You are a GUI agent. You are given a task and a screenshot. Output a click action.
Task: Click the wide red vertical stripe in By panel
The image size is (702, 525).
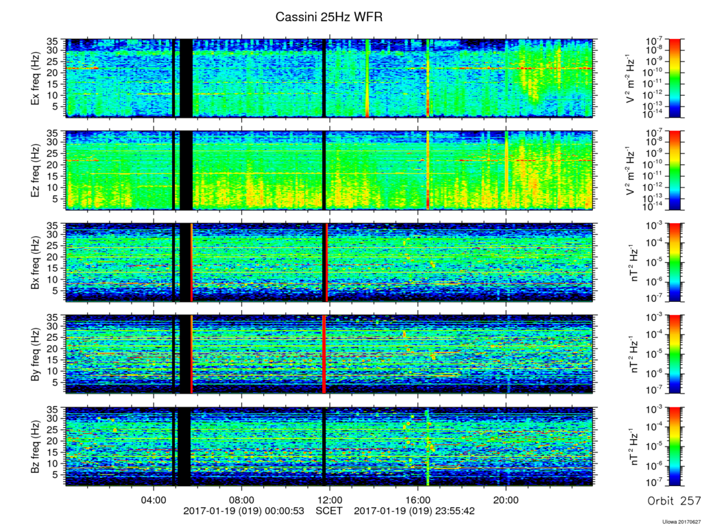(x=324, y=354)
